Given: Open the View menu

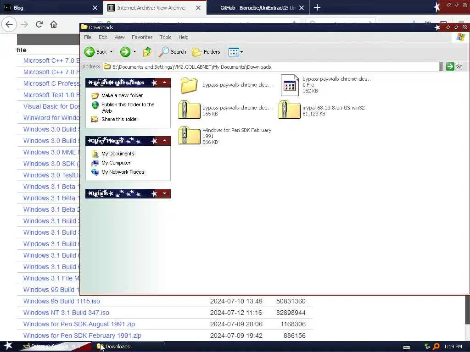Looking at the screenshot, I should click(119, 37).
